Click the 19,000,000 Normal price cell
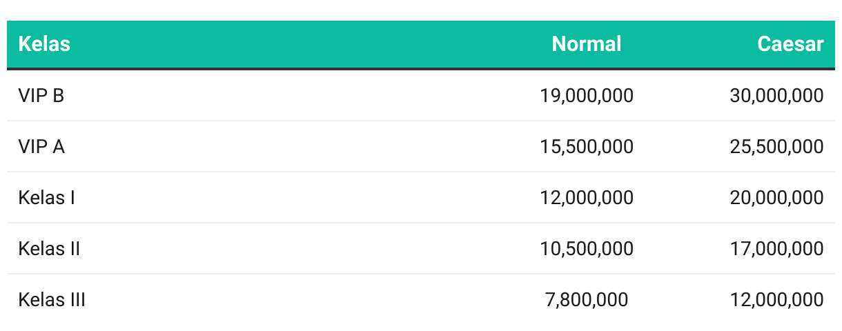The image size is (842, 331). [587, 96]
